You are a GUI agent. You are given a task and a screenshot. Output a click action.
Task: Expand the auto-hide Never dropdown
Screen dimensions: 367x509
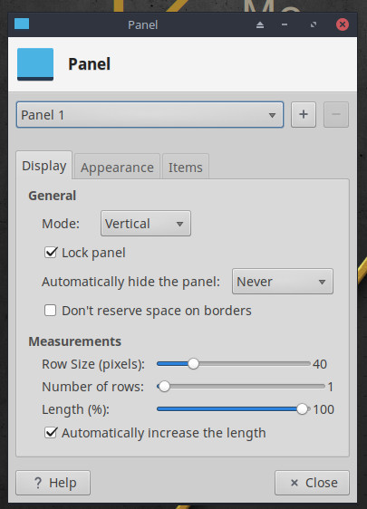(283, 282)
